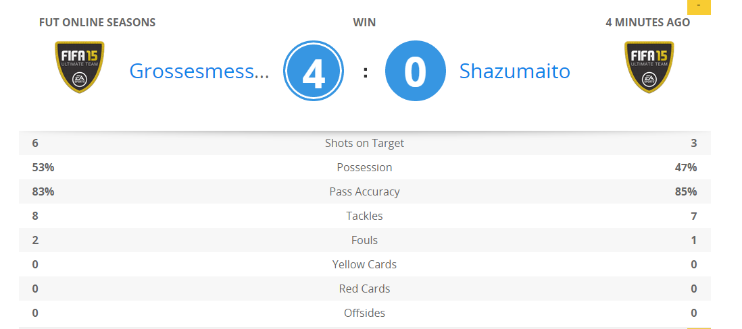Select the Shots on Target stat row
This screenshot has width=742, height=329.
pos(365,143)
